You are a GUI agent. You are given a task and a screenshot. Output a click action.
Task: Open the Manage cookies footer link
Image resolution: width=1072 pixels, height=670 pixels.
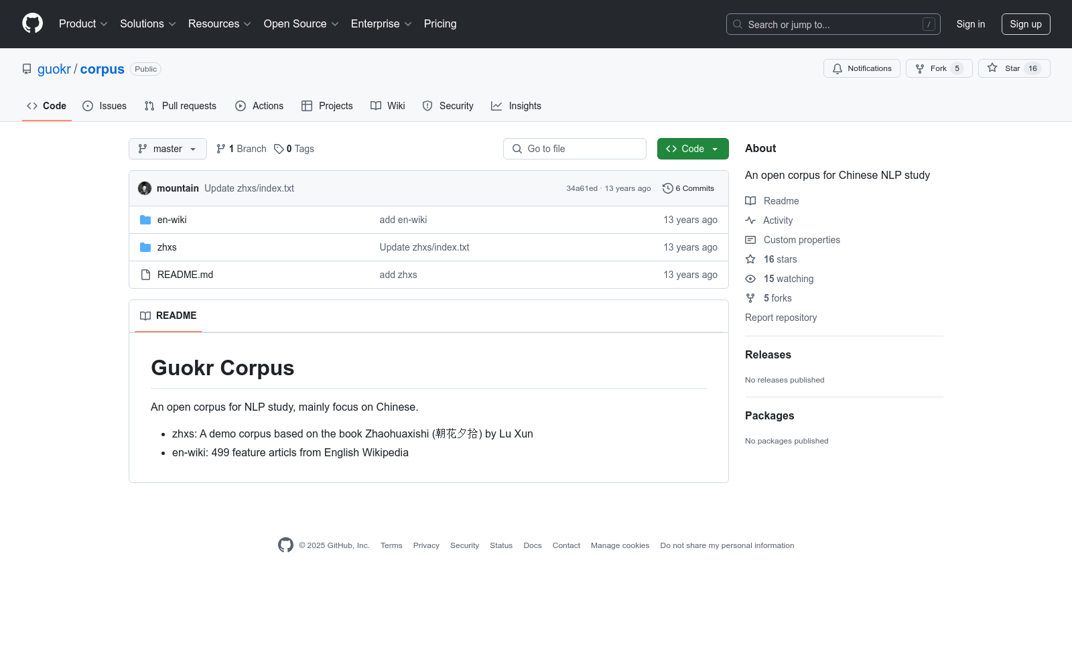tap(620, 545)
